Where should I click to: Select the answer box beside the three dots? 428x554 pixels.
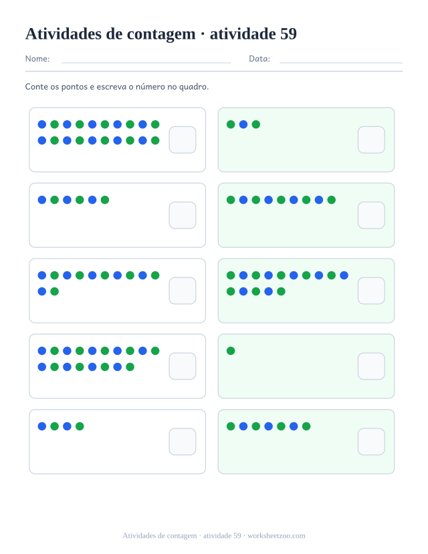point(371,140)
